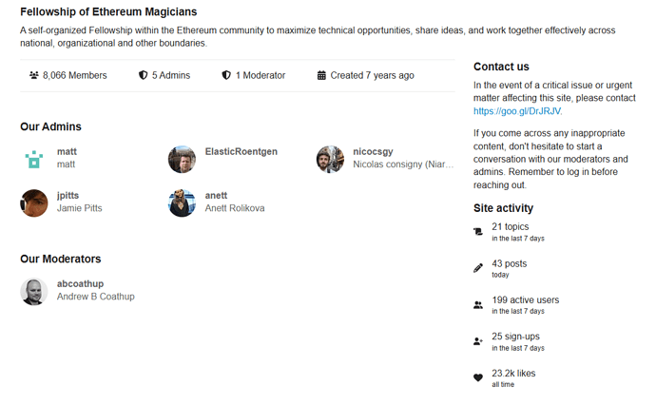Click the shield icon next to 1 Moderator

pos(226,75)
